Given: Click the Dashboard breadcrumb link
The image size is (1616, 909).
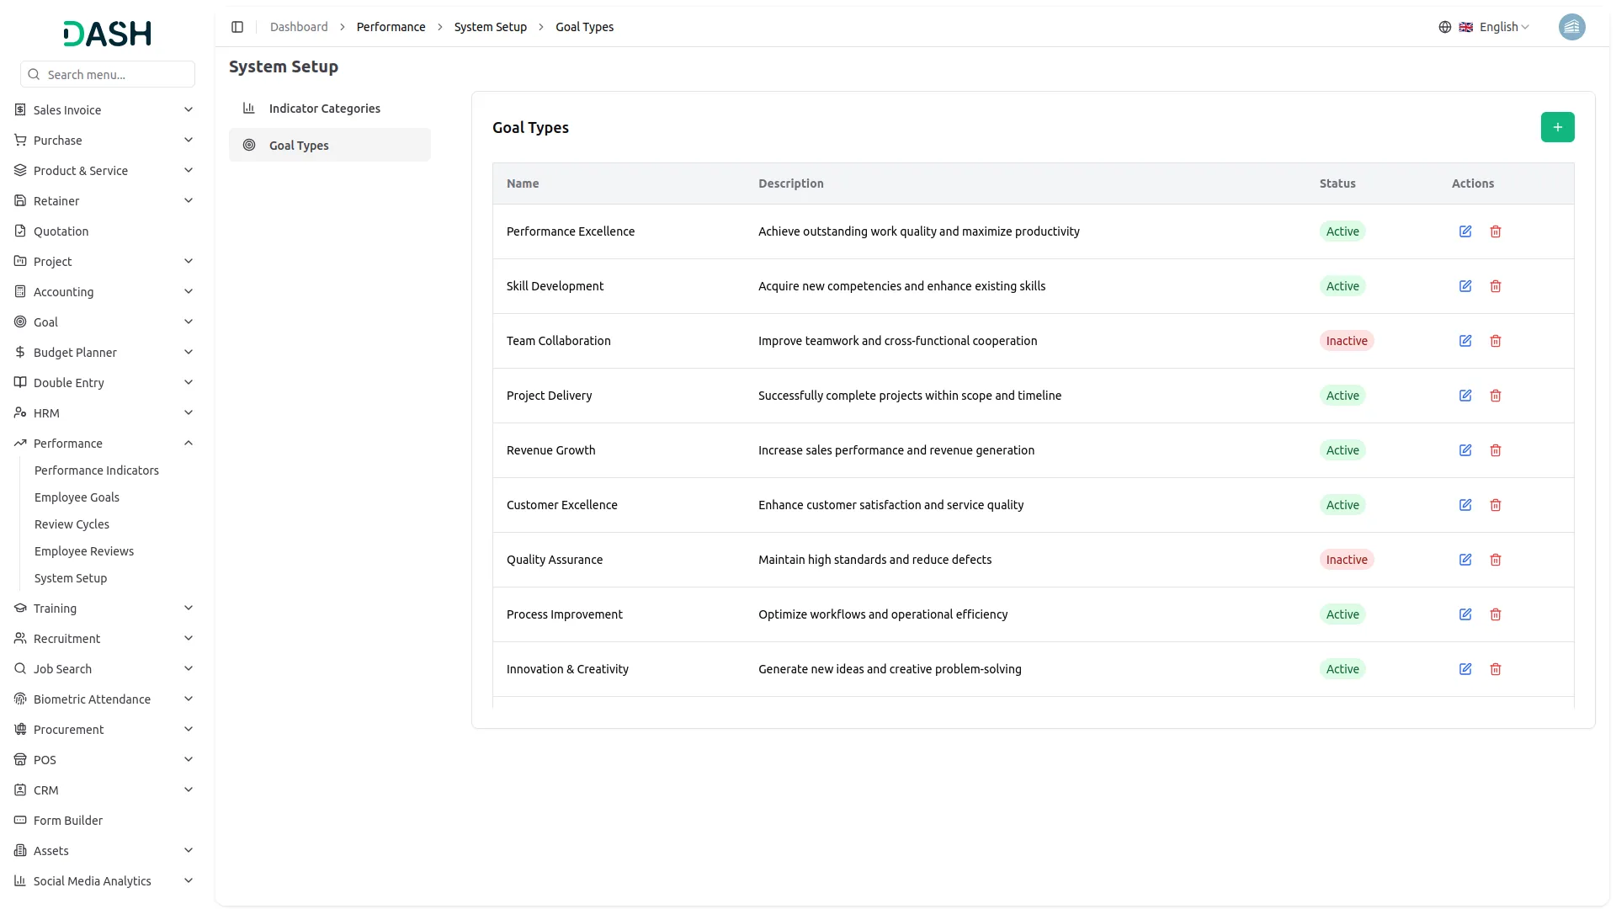Looking at the screenshot, I should click(299, 27).
